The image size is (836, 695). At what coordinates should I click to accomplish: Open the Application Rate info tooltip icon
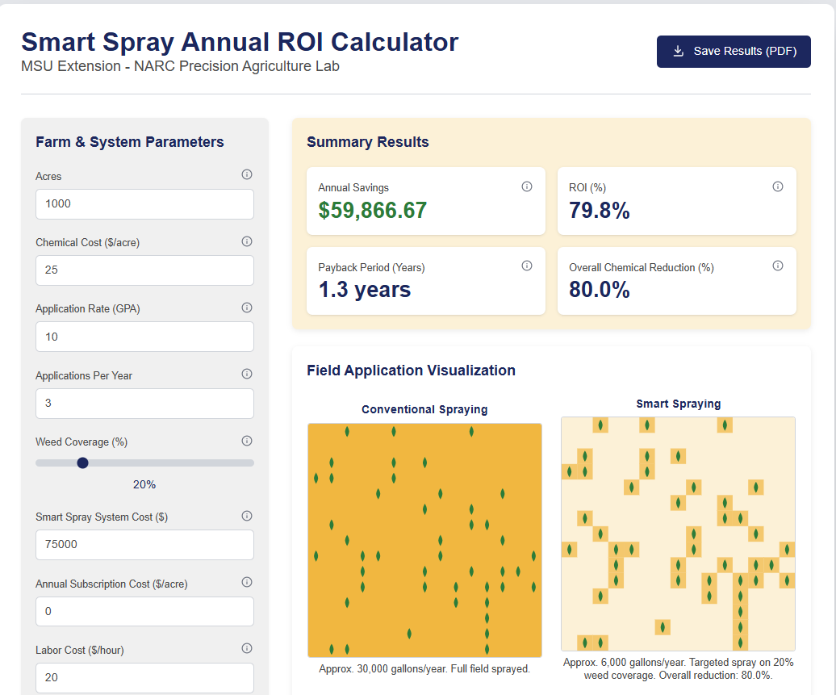[247, 308]
